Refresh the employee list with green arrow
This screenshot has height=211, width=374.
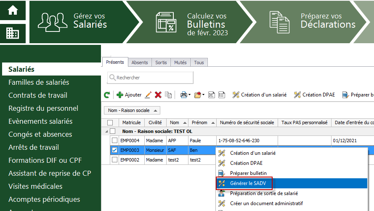pos(107,95)
